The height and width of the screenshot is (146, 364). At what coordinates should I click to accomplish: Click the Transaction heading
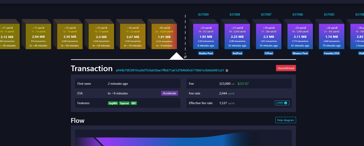[x=92, y=69]
